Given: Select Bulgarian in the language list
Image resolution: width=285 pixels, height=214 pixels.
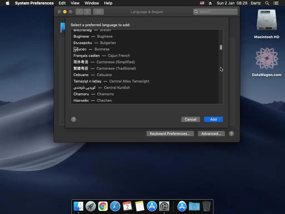Looking at the screenshot, I should [145, 43].
